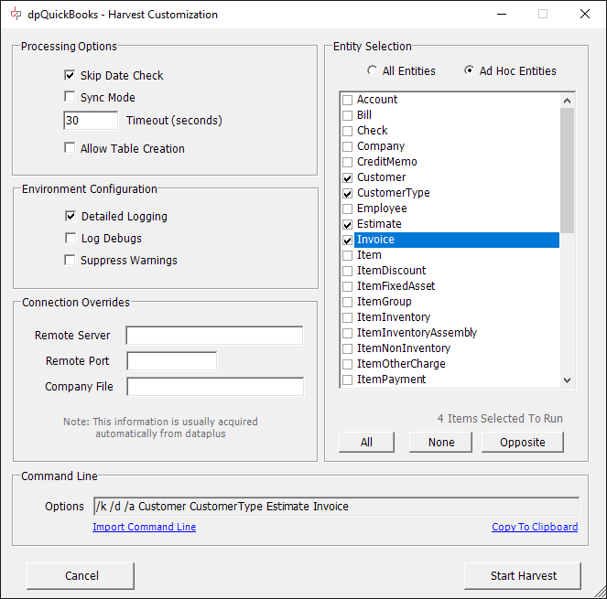Image resolution: width=607 pixels, height=599 pixels.
Task: Check the ItemOtherCharge entity checkbox
Action: (348, 364)
